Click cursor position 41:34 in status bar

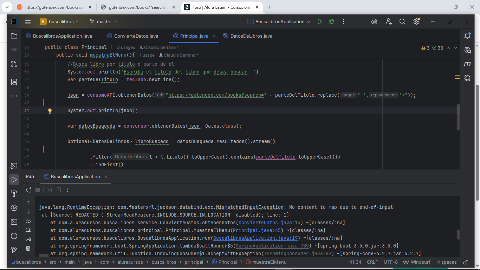tap(355, 262)
